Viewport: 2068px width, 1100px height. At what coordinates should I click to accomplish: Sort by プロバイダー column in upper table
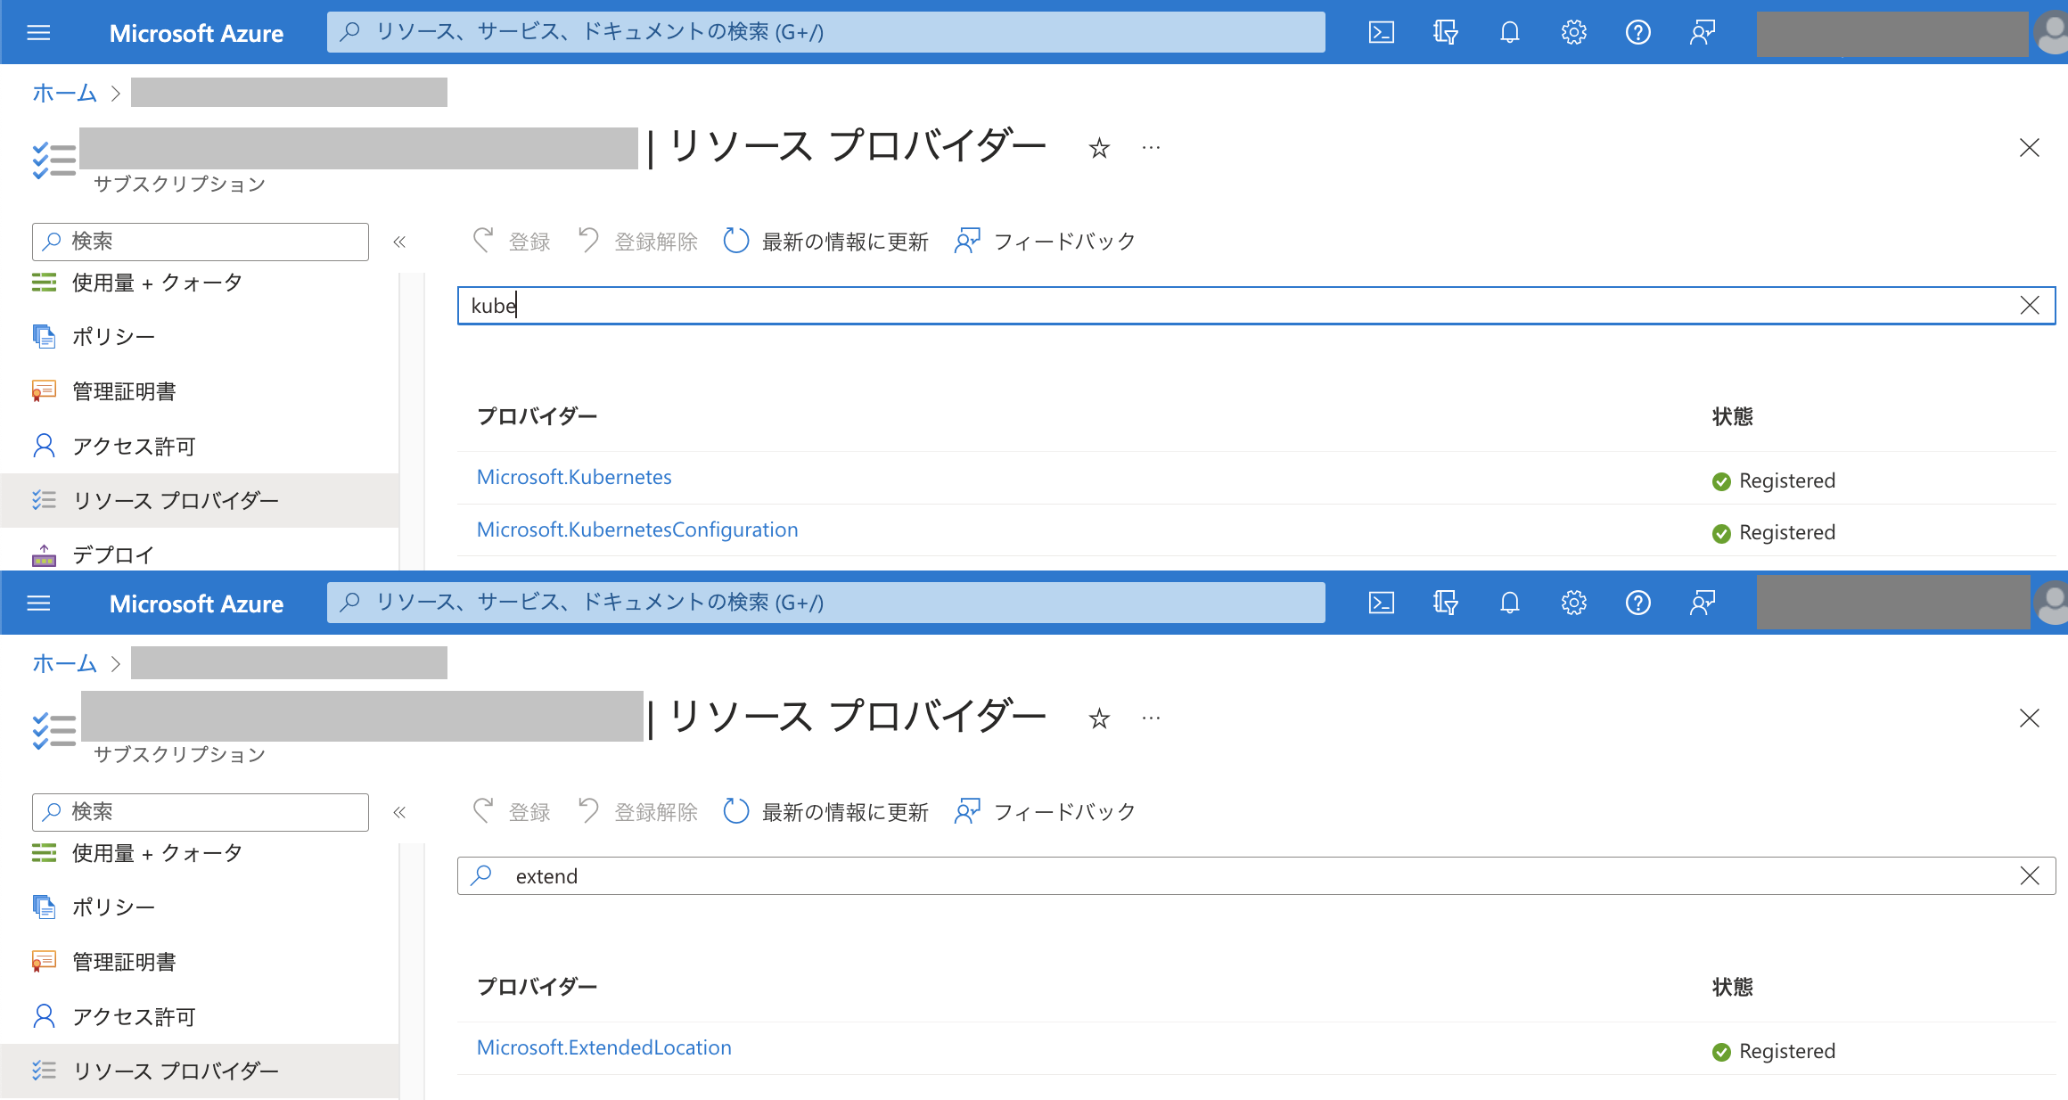click(537, 416)
